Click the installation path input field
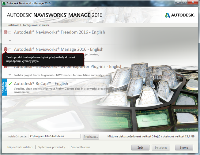The image size is (200, 155). click(x=55, y=136)
